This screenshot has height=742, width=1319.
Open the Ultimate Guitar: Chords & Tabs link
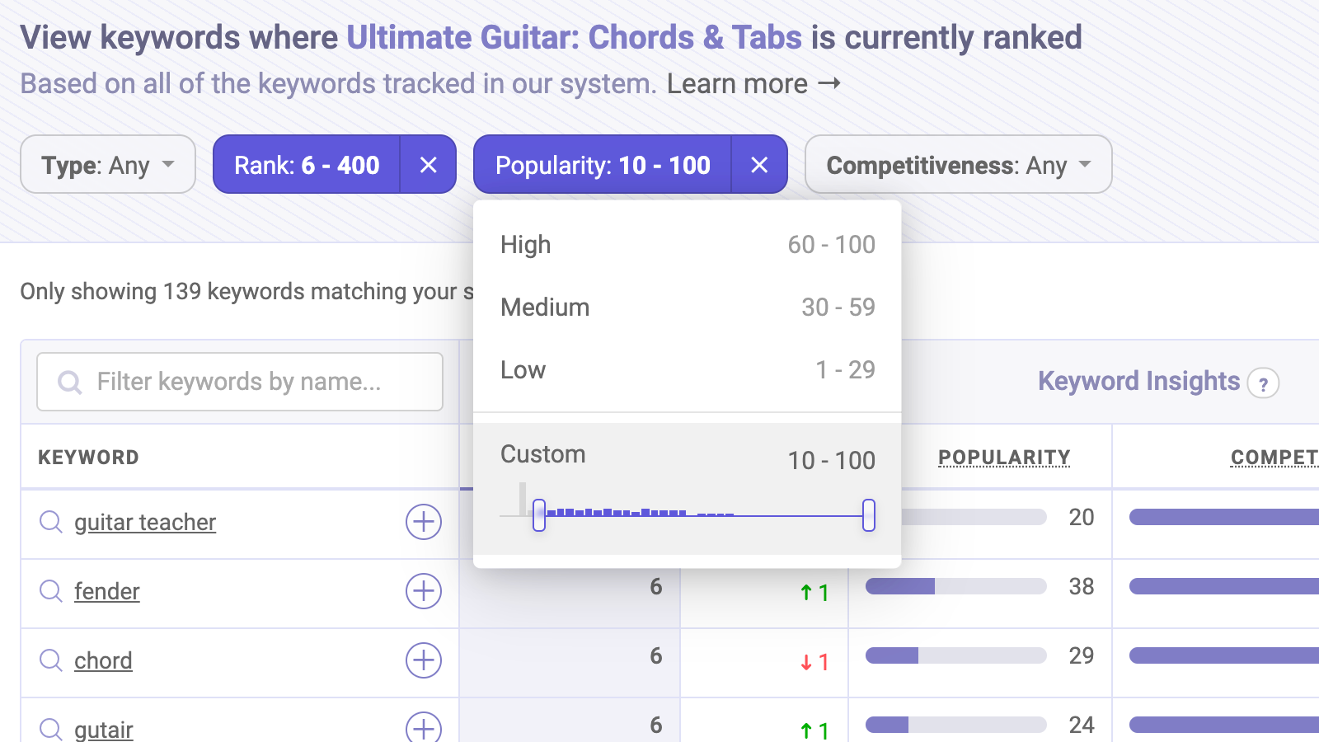574,38
